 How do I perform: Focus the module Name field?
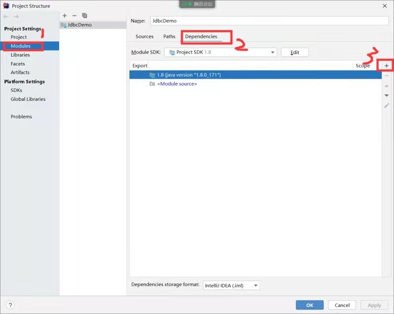pyautogui.click(x=269, y=21)
